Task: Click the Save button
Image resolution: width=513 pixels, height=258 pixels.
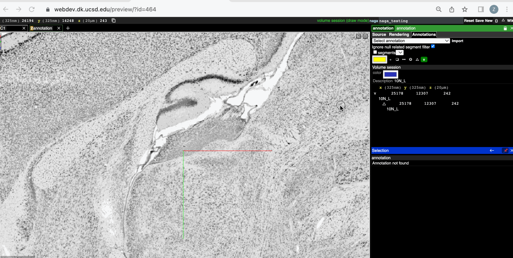Action: pyautogui.click(x=479, y=21)
